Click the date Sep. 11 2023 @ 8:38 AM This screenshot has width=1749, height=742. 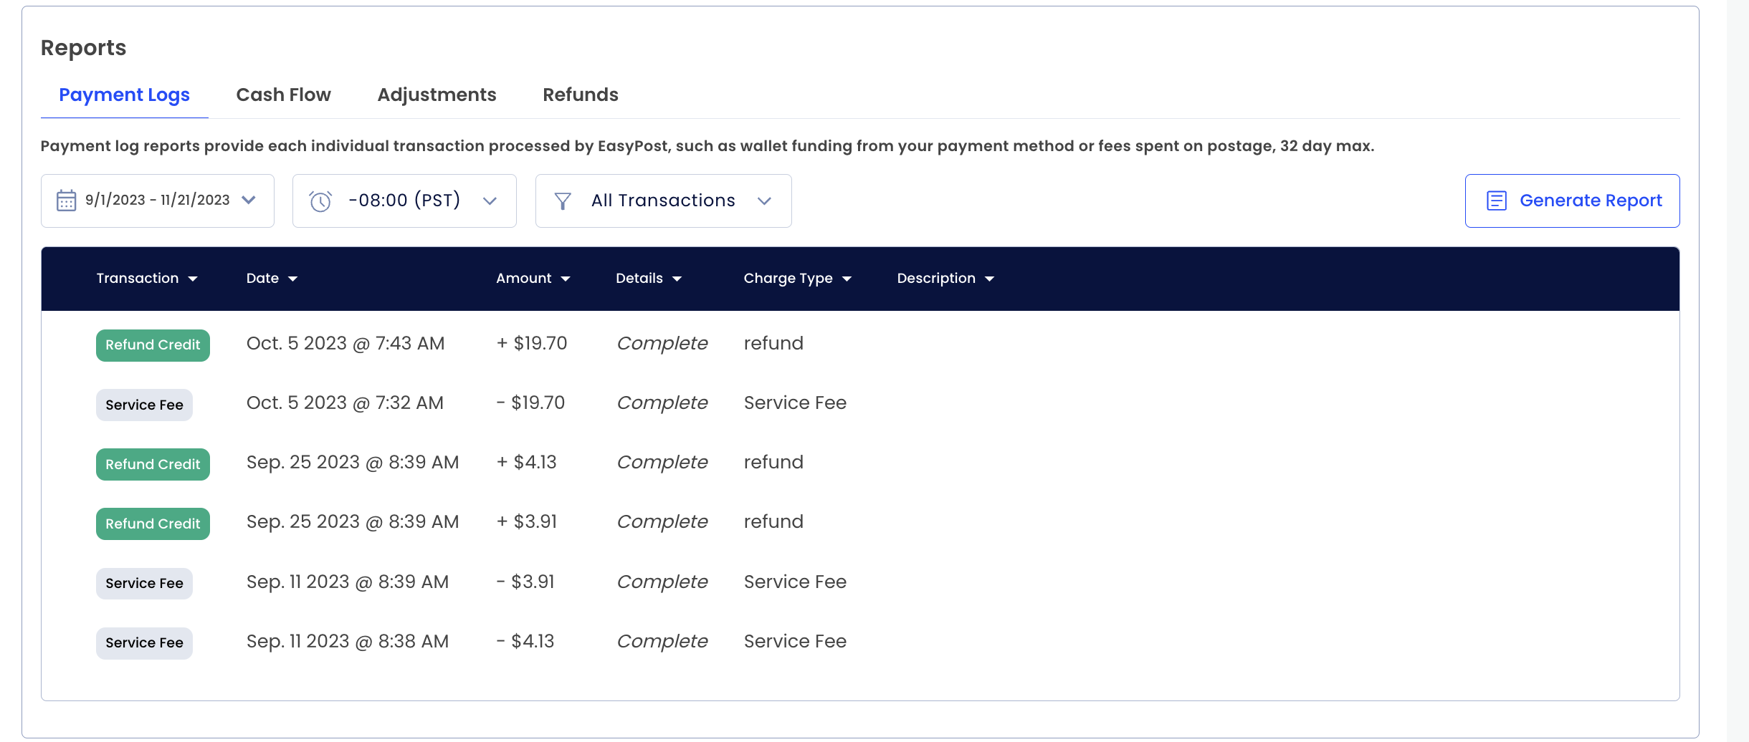point(348,642)
